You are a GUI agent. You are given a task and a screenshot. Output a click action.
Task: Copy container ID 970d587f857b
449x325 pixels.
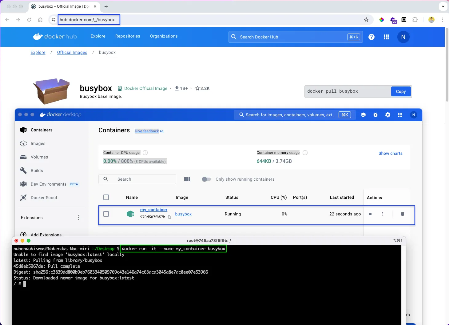tap(169, 217)
